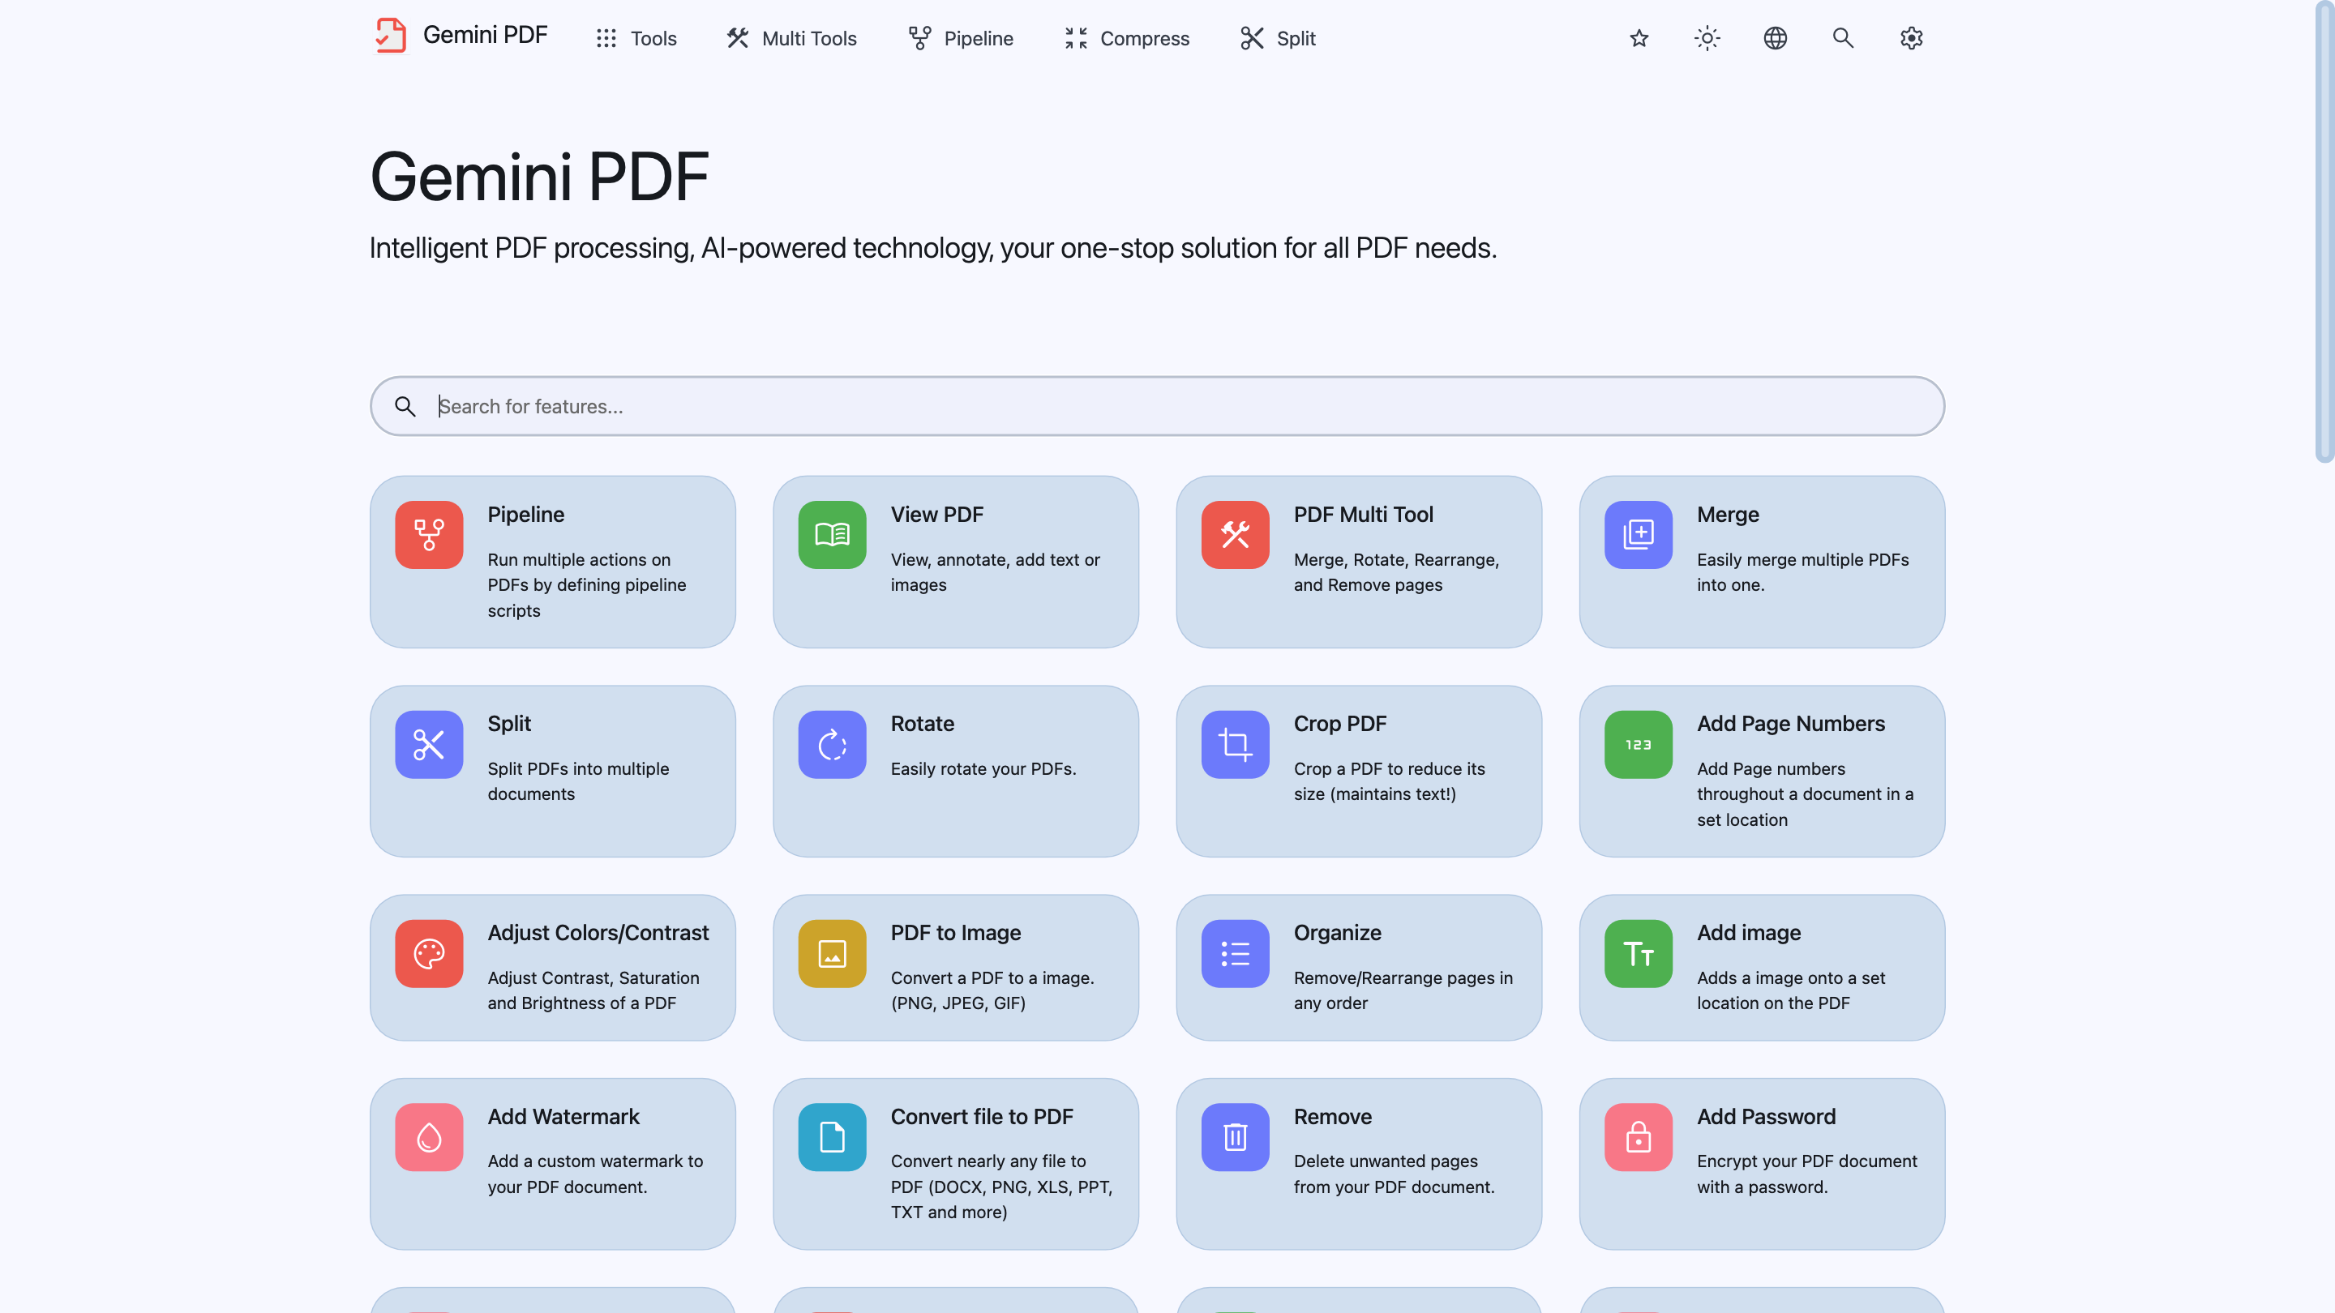This screenshot has width=2335, height=1313.
Task: Open the Tools grid menu
Action: (635, 38)
